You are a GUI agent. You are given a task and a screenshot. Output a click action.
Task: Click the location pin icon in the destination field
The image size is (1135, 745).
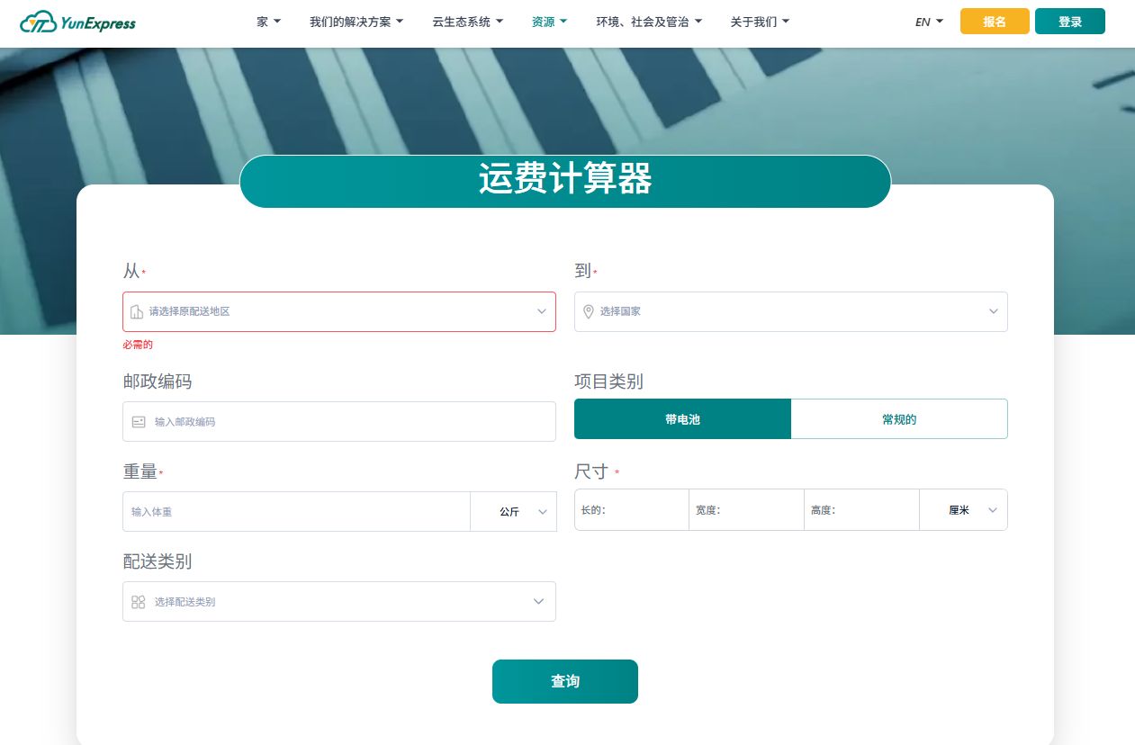tap(589, 311)
